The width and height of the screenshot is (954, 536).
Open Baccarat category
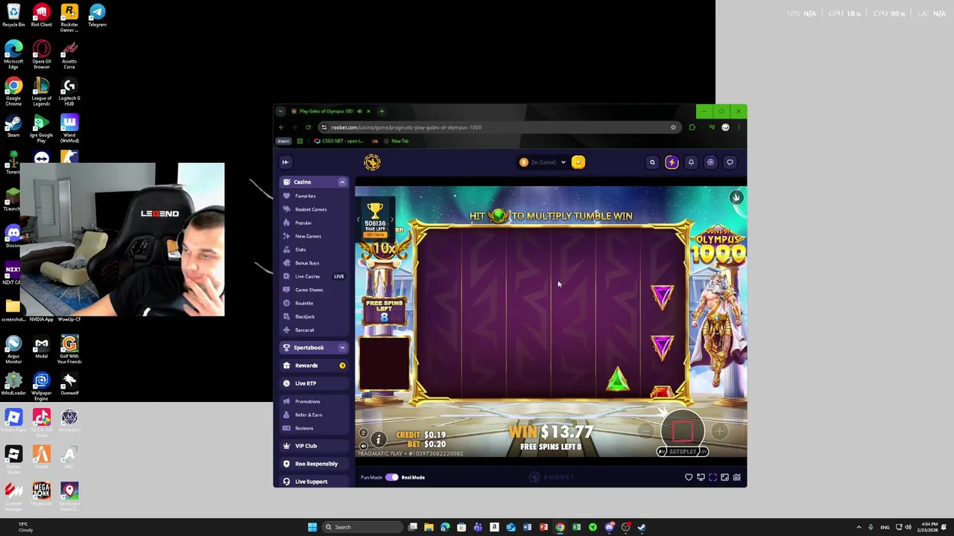(304, 330)
